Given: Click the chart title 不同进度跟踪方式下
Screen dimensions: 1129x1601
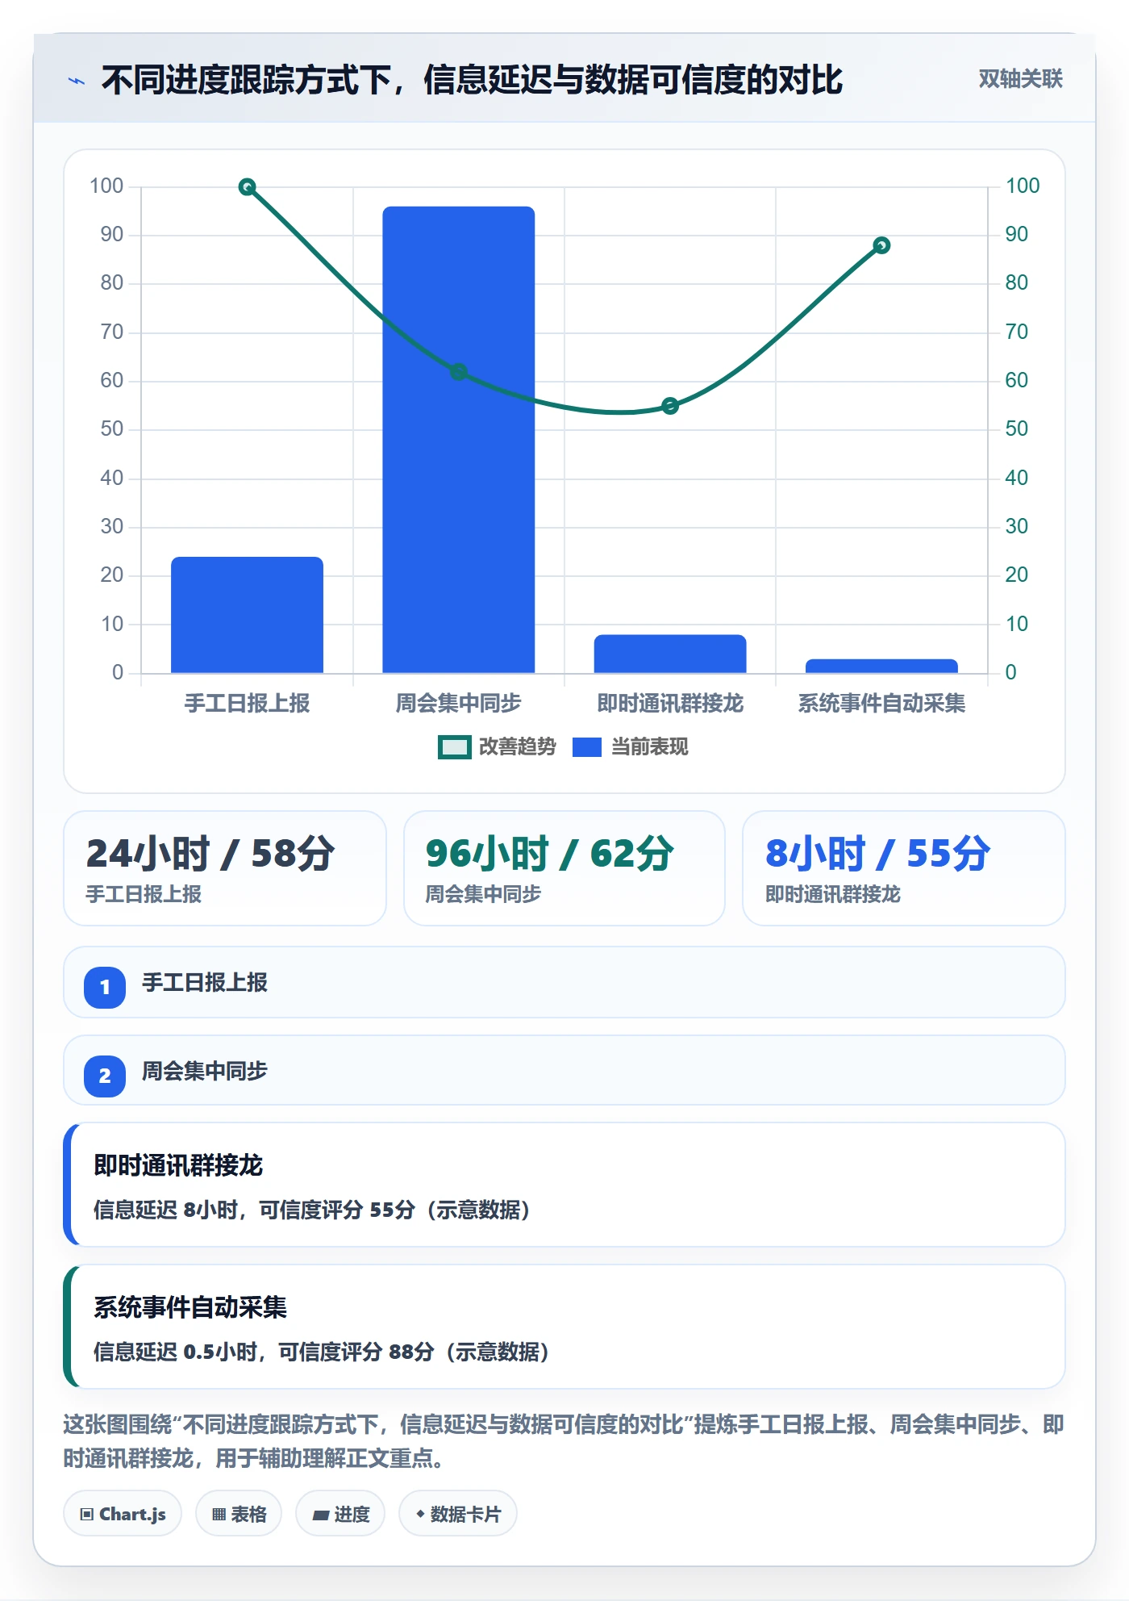Looking at the screenshot, I should tap(472, 80).
